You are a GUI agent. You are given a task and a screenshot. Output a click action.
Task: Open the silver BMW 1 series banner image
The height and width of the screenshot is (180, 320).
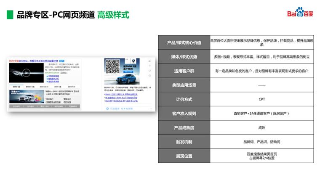27,96
